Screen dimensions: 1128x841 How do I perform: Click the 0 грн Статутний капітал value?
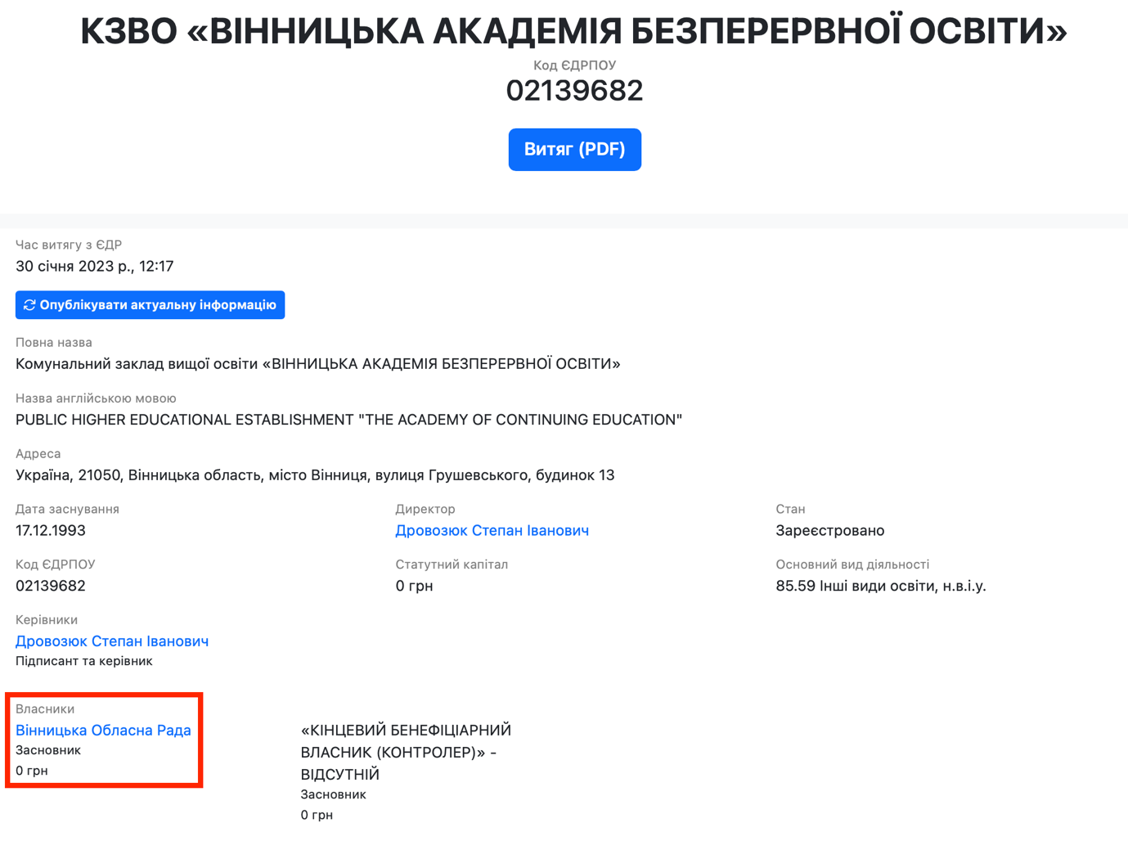[x=414, y=587]
